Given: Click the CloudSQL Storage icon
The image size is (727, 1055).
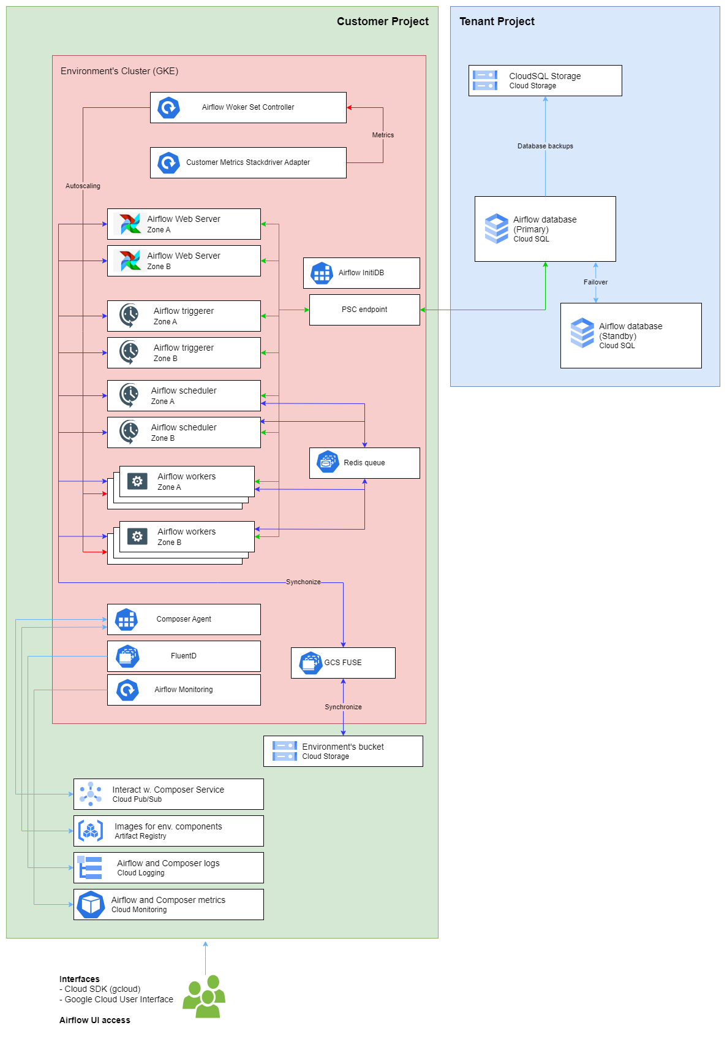Looking at the screenshot, I should click(x=485, y=80).
